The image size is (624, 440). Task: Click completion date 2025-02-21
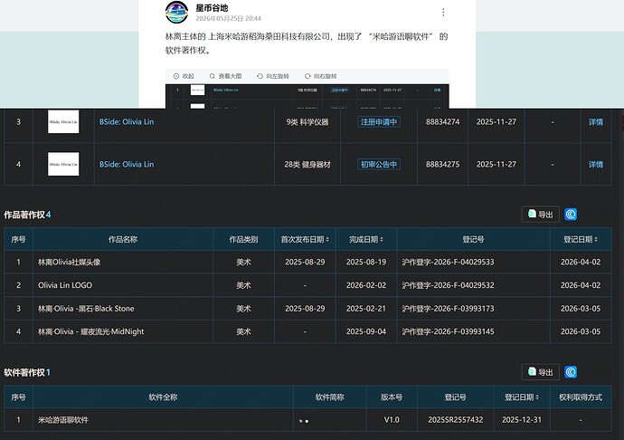[365, 308]
